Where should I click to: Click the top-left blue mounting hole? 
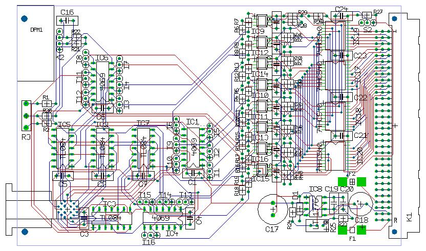[24, 19]
